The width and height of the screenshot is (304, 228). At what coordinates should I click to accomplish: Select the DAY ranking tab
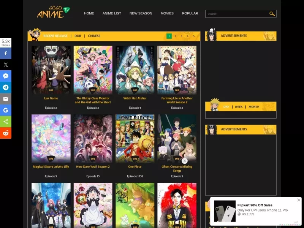226,107
